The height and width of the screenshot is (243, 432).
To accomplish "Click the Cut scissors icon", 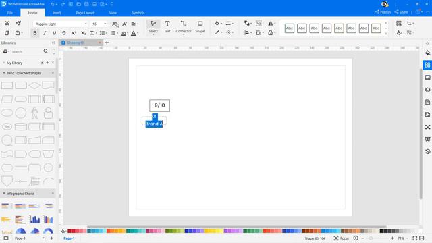I will [x=7, y=24].
